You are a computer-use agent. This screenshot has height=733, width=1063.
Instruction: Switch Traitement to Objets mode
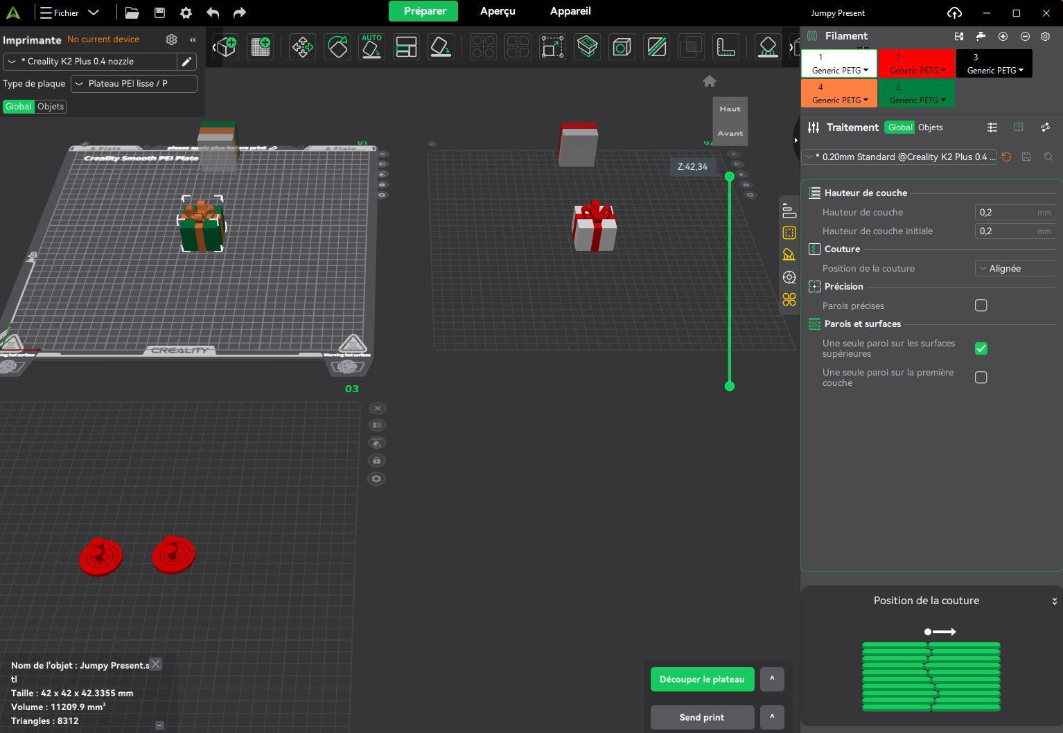pos(930,127)
